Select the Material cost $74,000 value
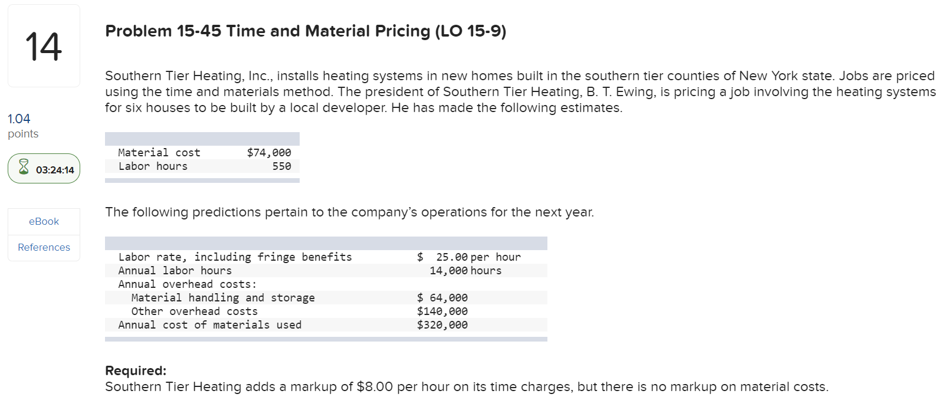Image resolution: width=945 pixels, height=397 pixels. coord(268,152)
